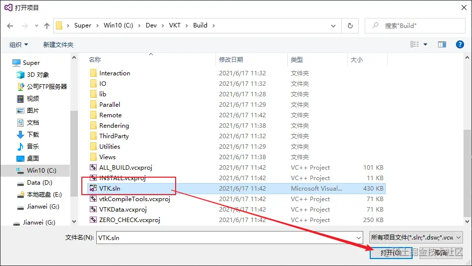The image size is (472, 266).
Task: Select Data (D:) drive in sidebar
Action: pyautogui.click(x=34, y=183)
